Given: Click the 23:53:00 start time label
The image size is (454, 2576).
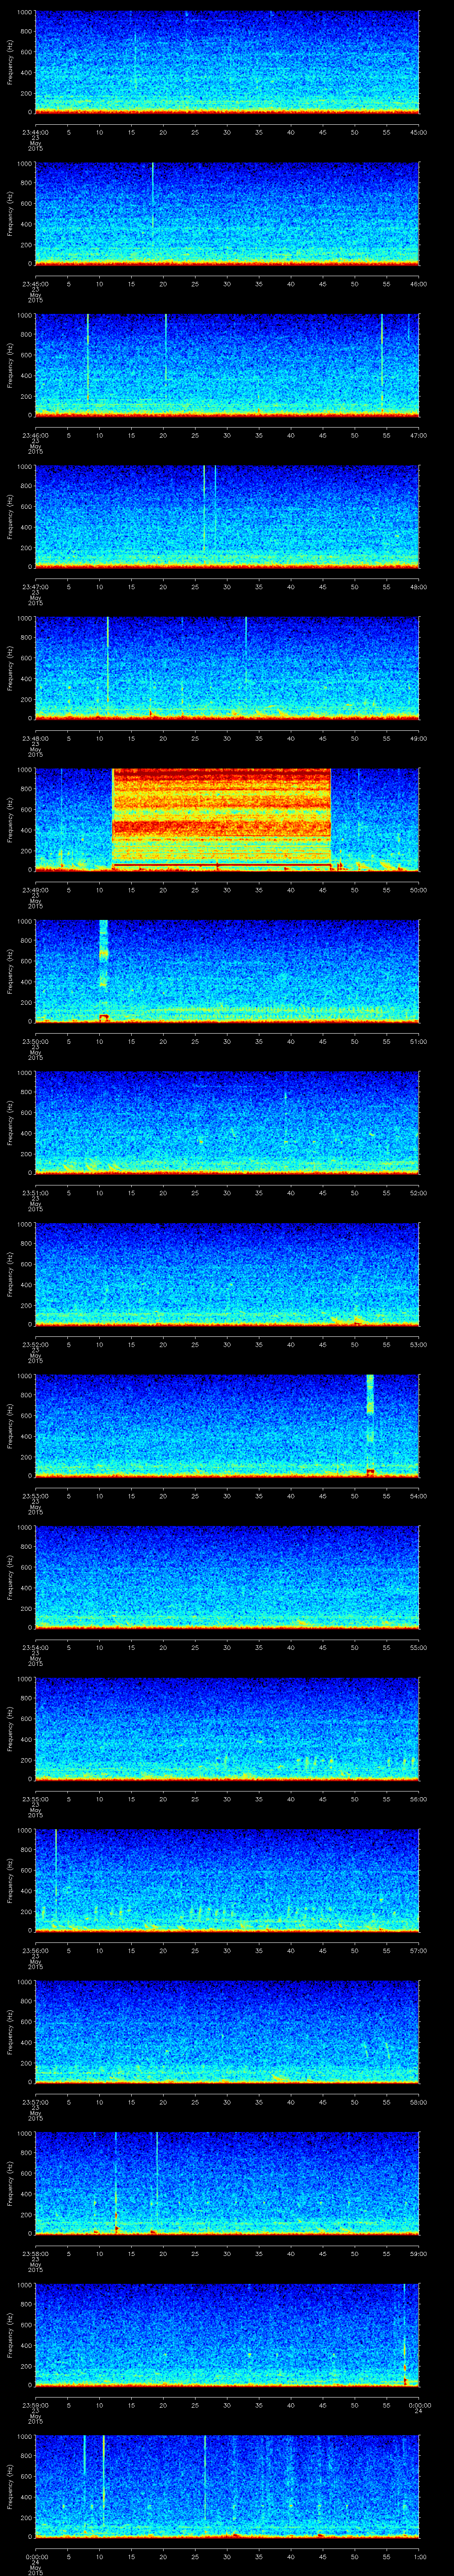Looking at the screenshot, I should click(36, 1496).
